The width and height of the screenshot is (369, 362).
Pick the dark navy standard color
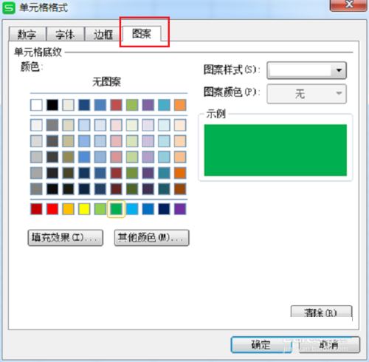pos(164,209)
